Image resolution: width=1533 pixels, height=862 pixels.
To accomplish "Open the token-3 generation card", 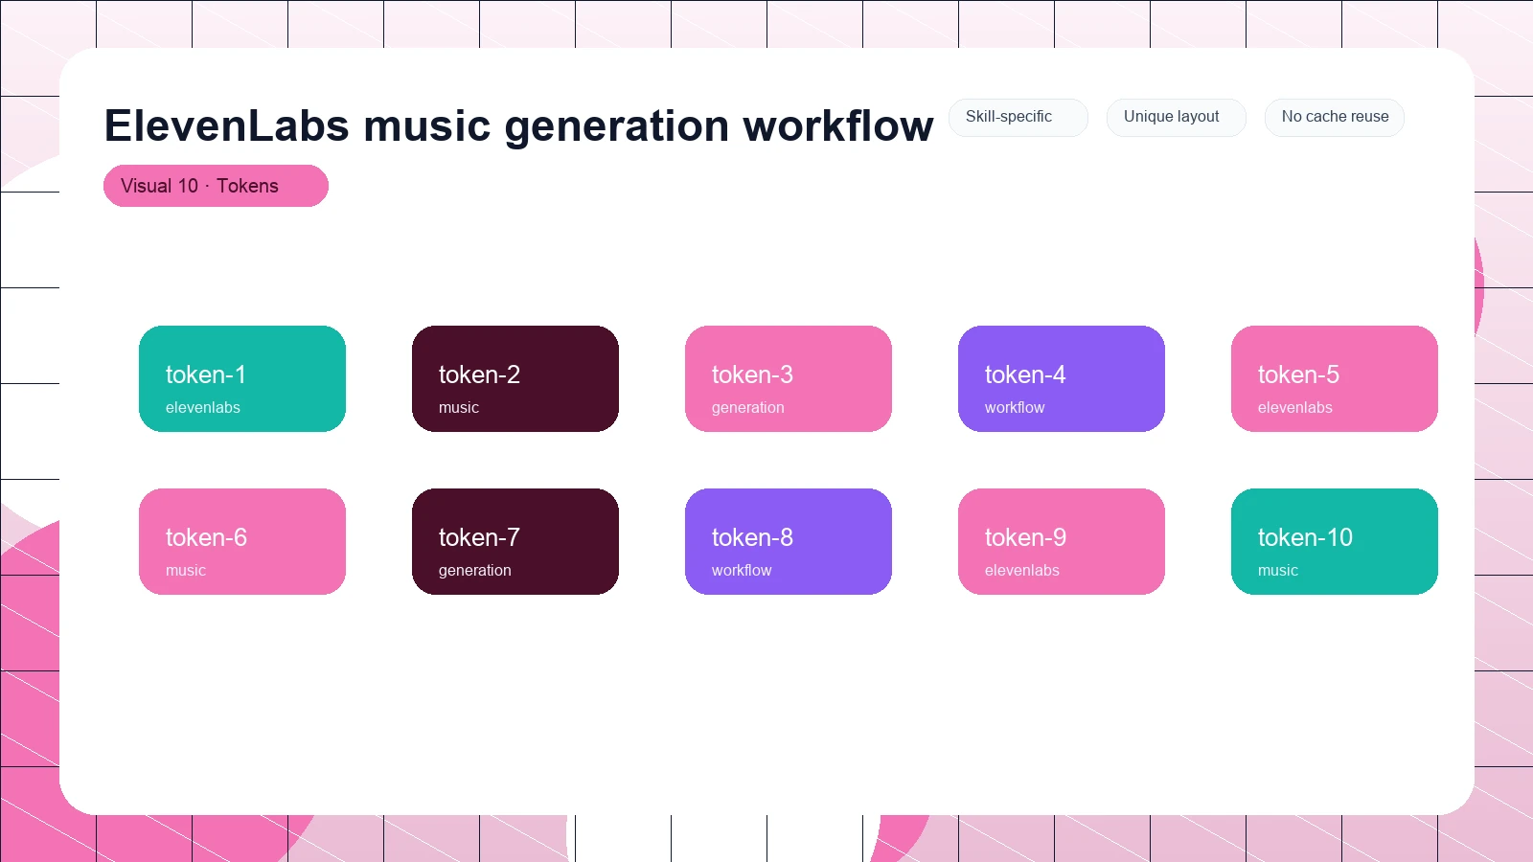I will click(x=789, y=378).
